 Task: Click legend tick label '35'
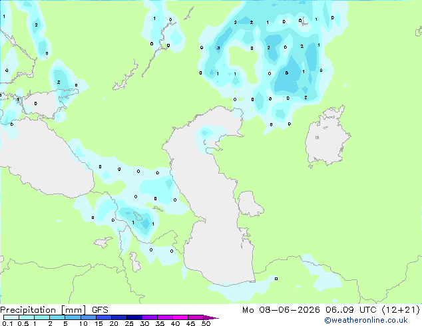point(160,323)
